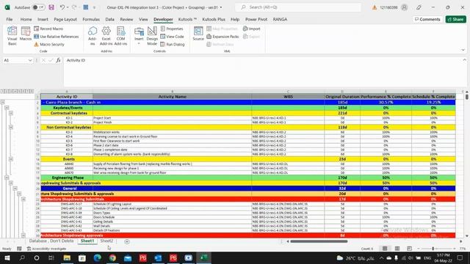Select the Activity ID header cell
The image size is (470, 264).
click(x=67, y=97)
